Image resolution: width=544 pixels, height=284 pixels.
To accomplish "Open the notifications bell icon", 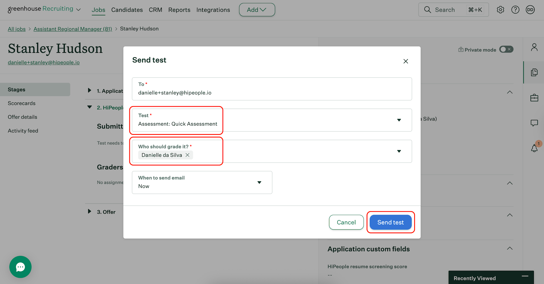I will [534, 148].
